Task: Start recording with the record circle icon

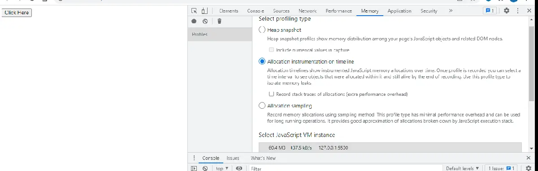Action: [194, 21]
